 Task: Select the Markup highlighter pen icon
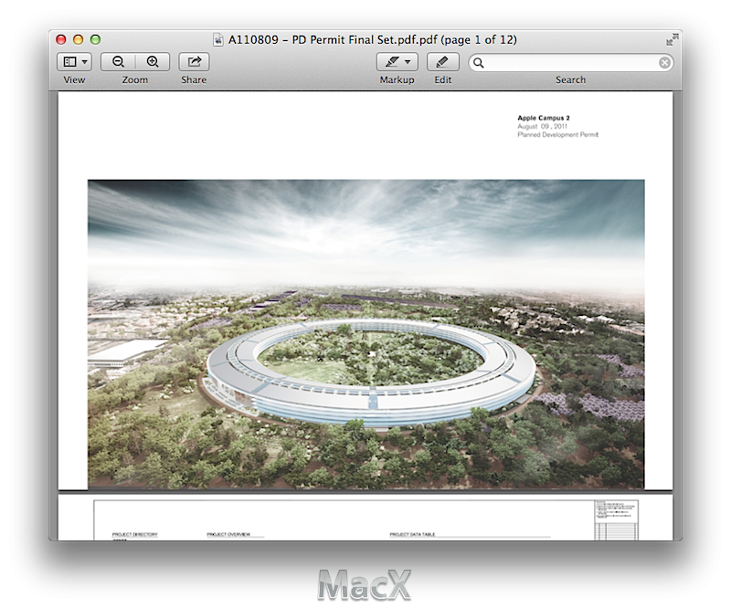[392, 62]
